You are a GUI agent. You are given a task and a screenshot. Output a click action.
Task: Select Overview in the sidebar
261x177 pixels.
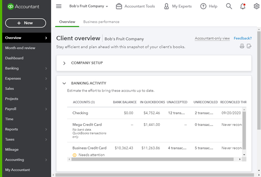tap(27, 37)
